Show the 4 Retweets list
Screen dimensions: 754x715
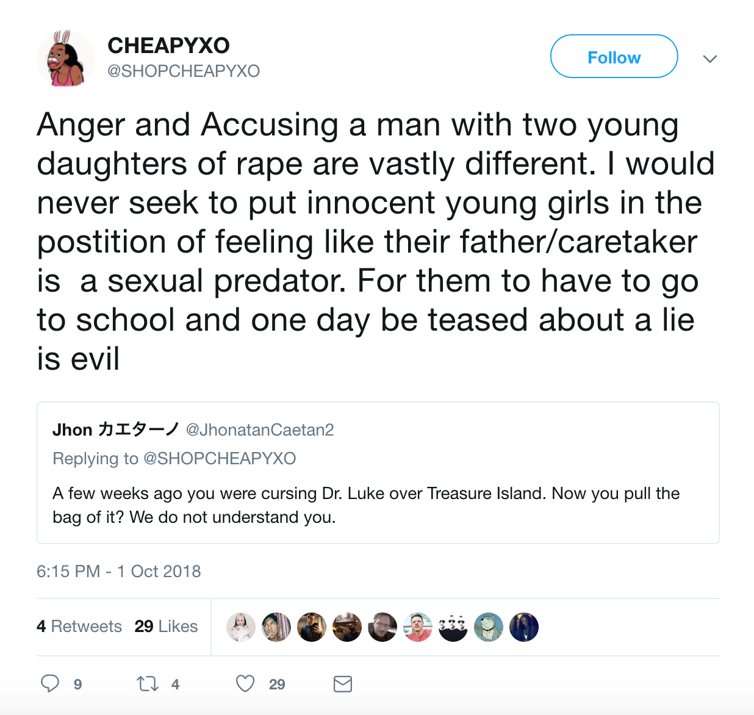point(79,627)
